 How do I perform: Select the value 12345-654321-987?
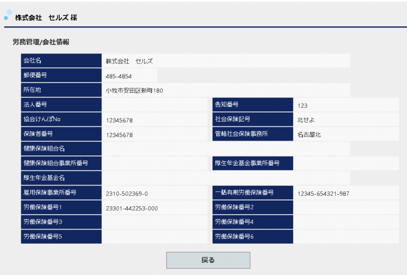(323, 194)
